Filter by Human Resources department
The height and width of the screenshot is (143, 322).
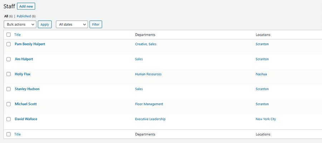click(x=148, y=74)
